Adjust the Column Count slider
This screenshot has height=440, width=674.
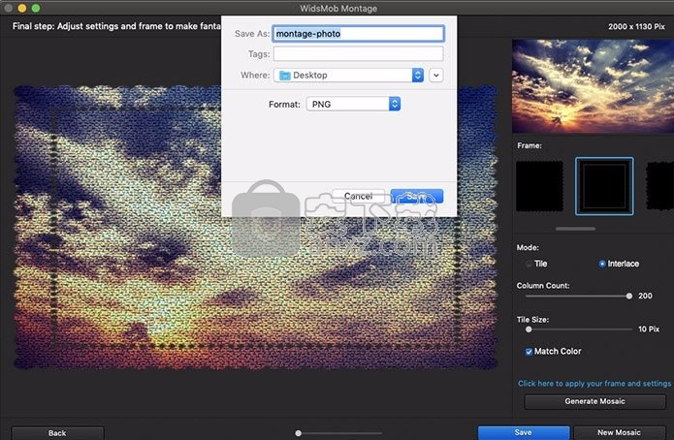pos(629,297)
